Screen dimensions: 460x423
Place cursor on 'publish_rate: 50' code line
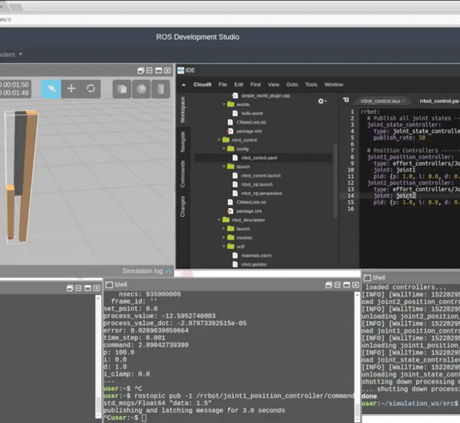(399, 137)
